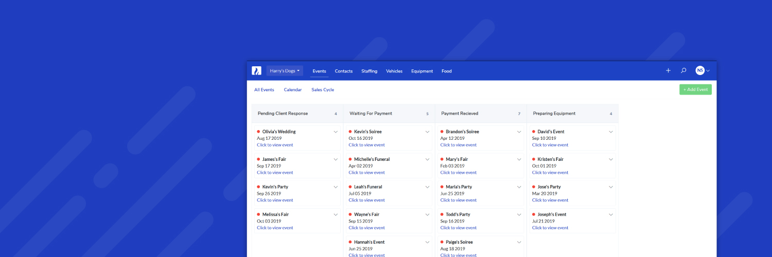Click the date Aug 17 2019

pyautogui.click(x=269, y=138)
